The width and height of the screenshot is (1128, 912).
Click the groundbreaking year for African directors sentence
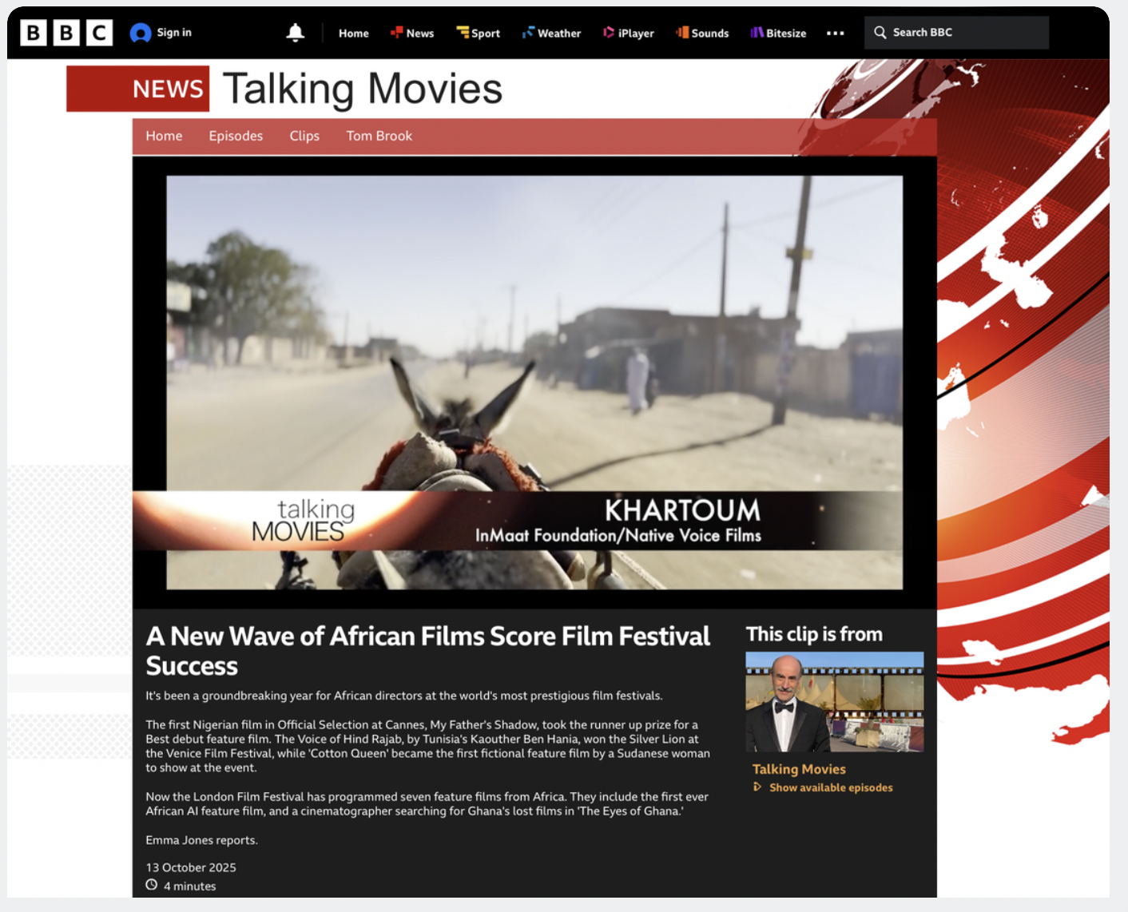click(403, 696)
